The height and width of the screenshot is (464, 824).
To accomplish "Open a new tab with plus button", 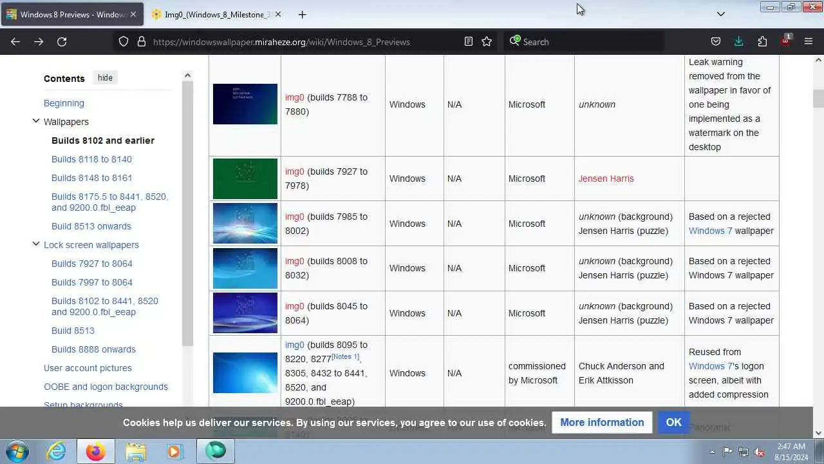I will (302, 14).
